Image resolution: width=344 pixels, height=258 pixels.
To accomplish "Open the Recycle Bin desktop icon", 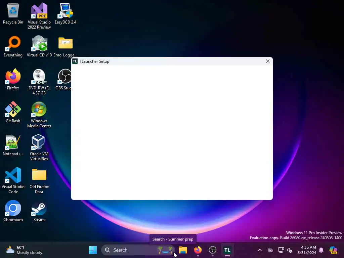I will [x=13, y=14].
